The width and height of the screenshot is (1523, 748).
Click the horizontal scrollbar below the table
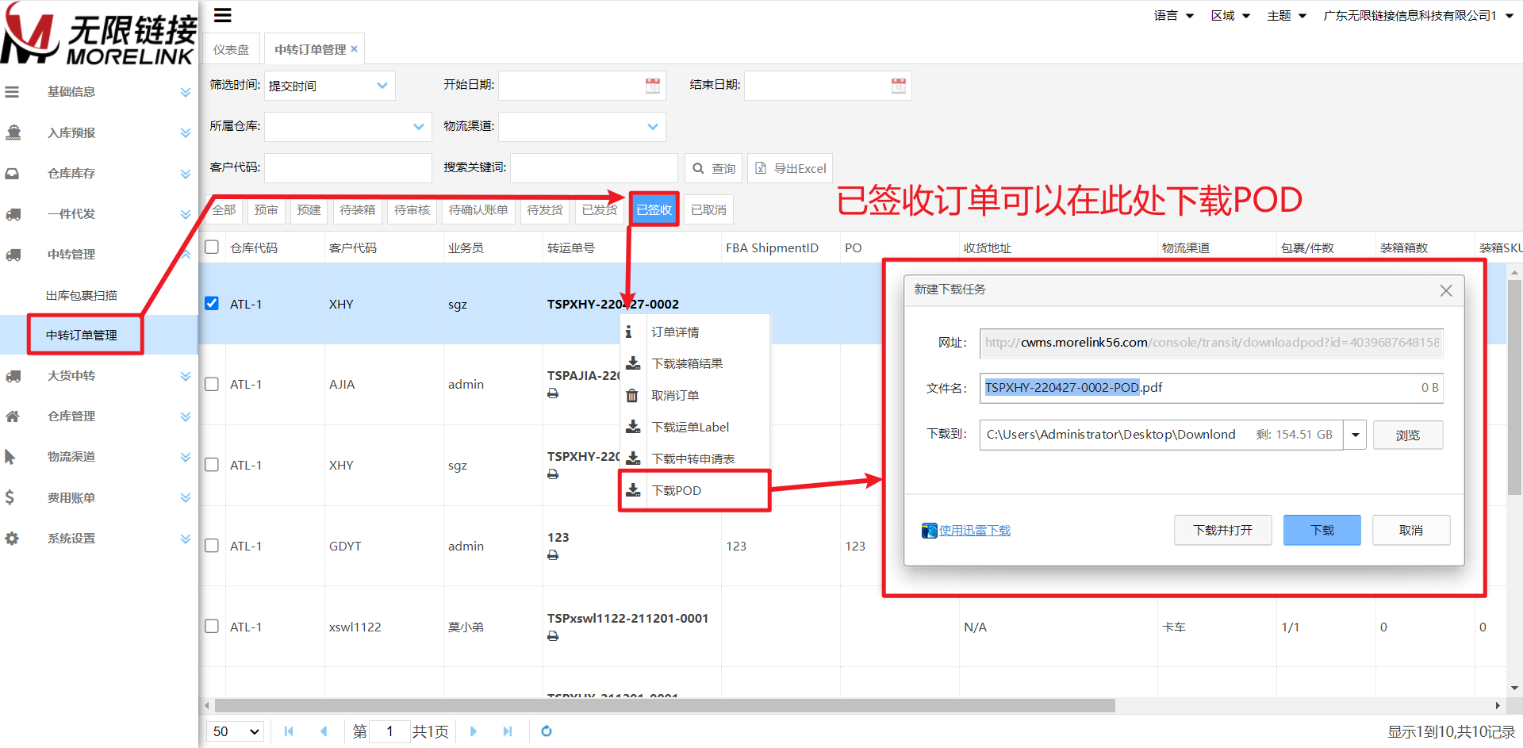click(x=665, y=705)
